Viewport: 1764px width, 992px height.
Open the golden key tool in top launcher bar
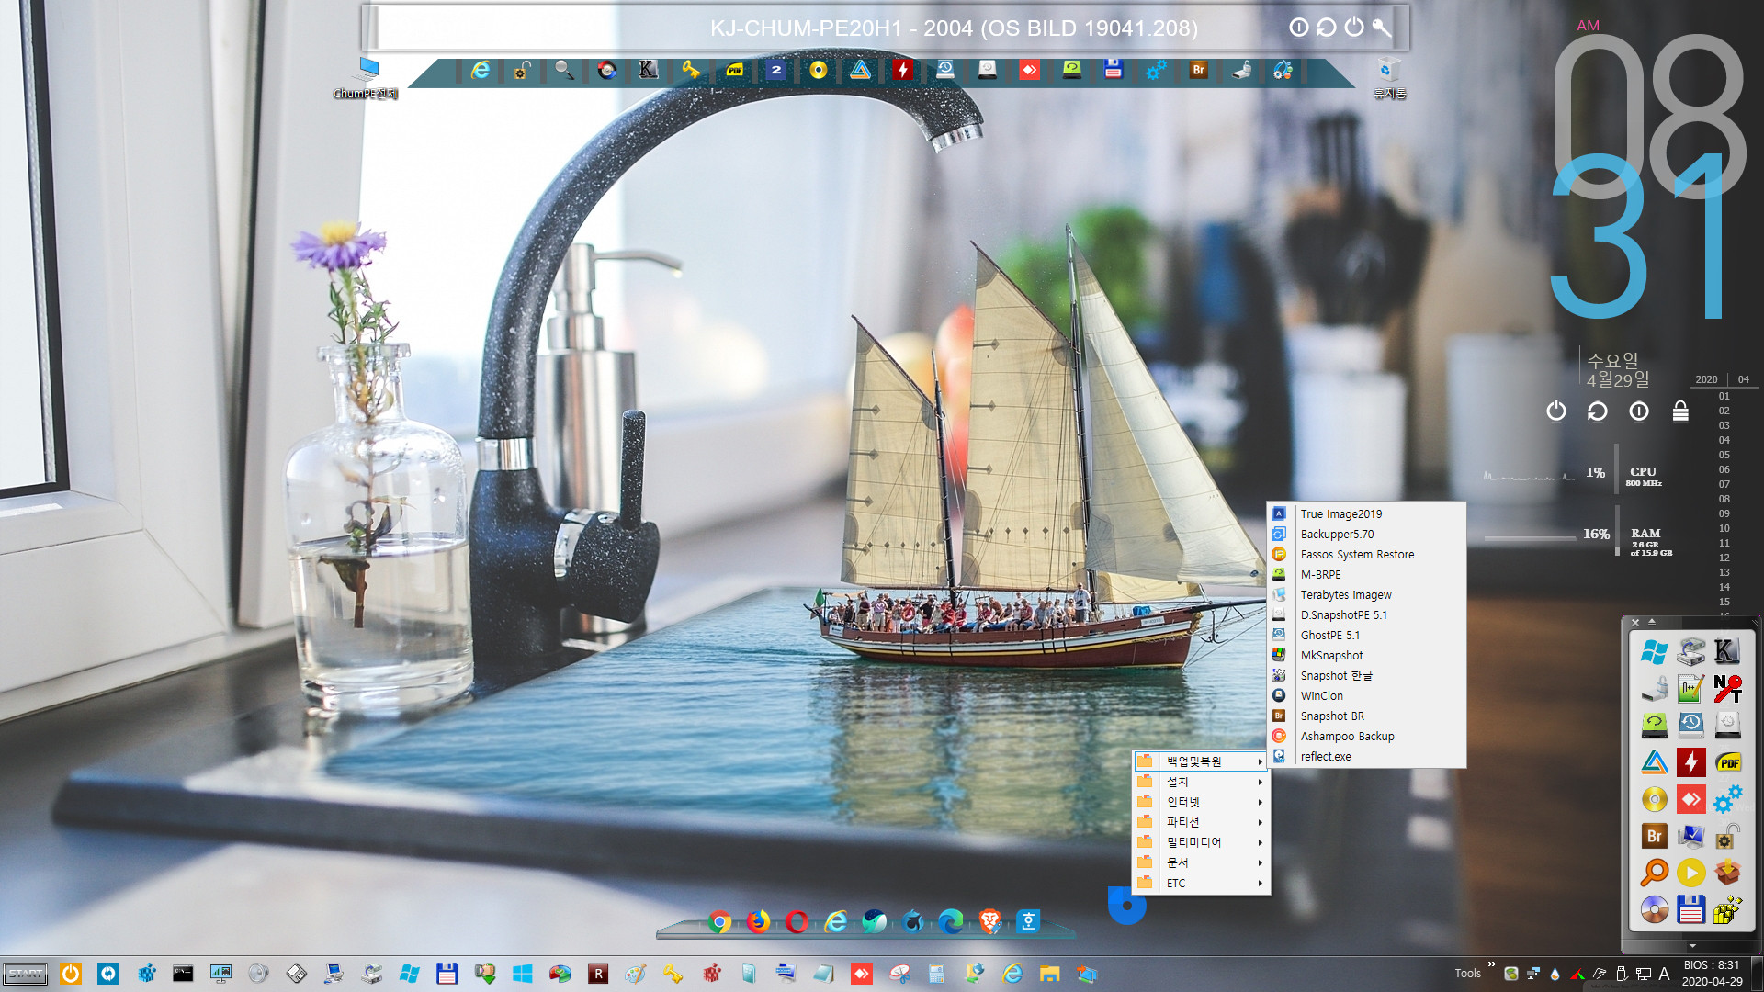pos(691,70)
